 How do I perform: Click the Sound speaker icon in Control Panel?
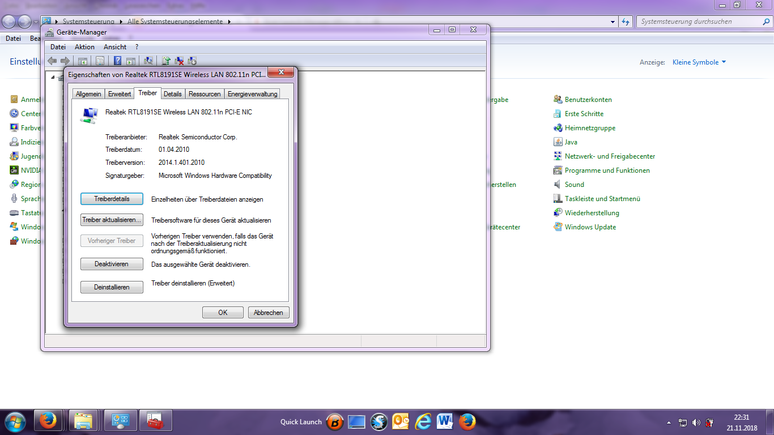(x=558, y=184)
